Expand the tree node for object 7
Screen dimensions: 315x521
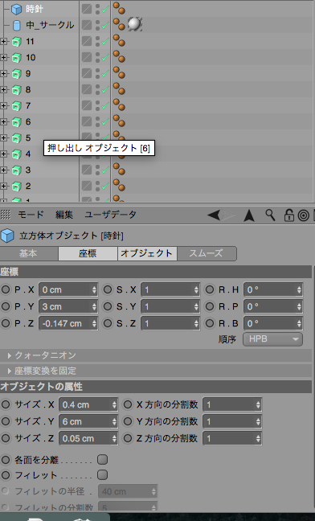tap(3, 105)
